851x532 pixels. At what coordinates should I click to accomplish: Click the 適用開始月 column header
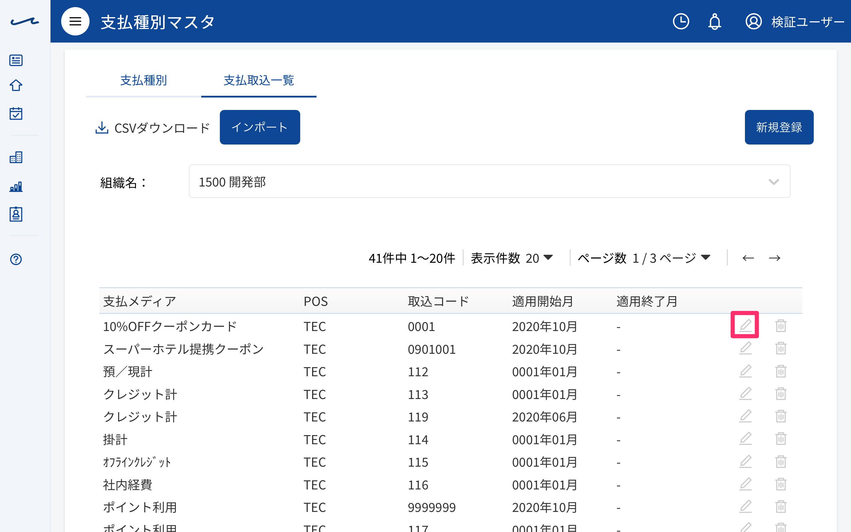click(x=543, y=301)
